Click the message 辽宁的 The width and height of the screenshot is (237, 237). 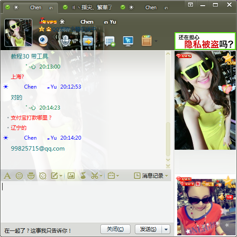(19, 128)
